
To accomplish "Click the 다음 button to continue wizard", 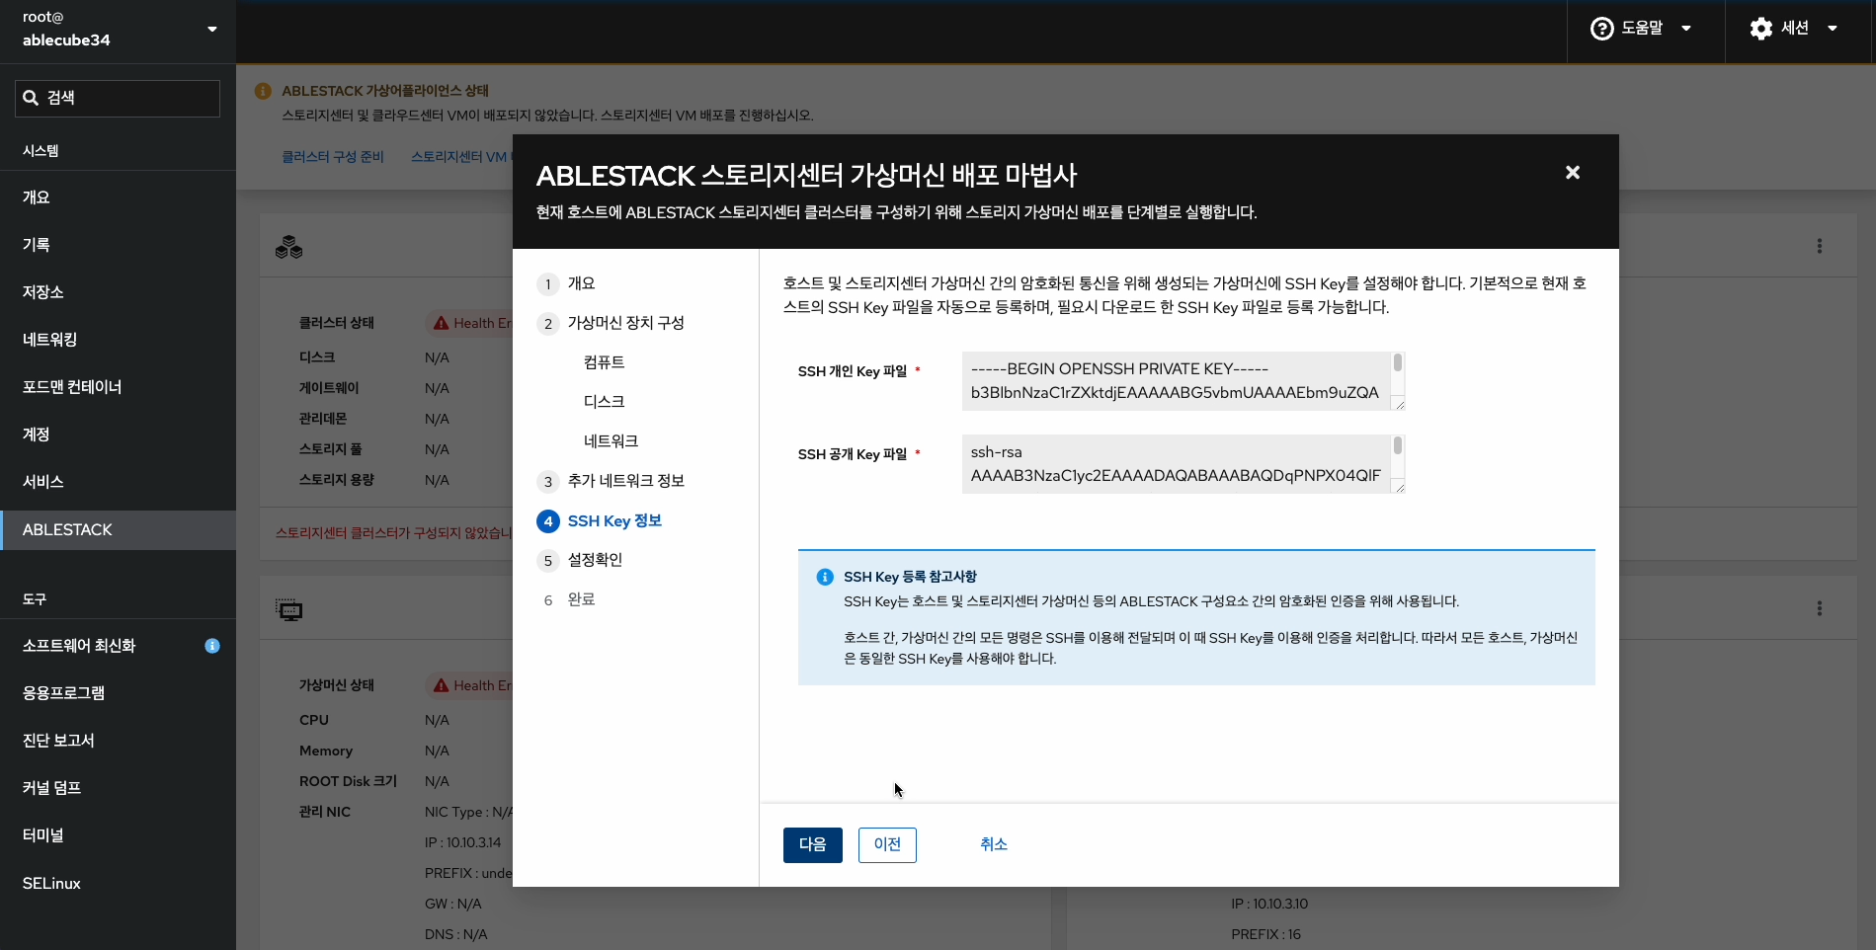I will (x=812, y=844).
